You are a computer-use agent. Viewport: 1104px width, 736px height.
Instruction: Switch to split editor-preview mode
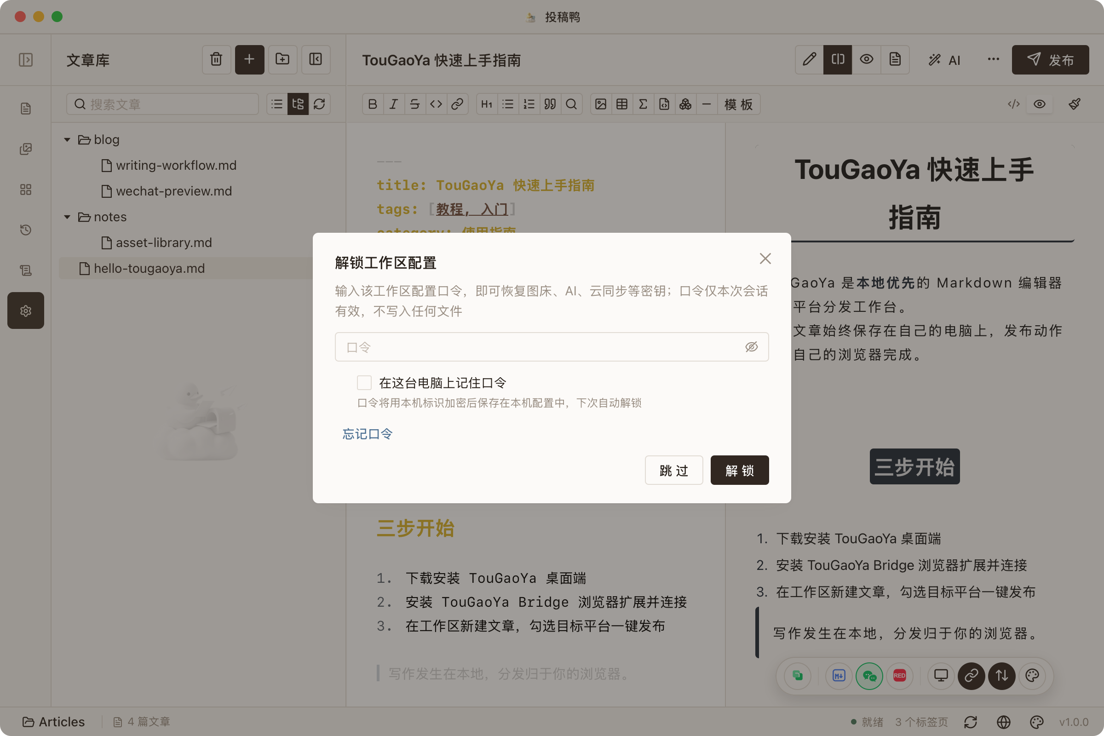(838, 60)
